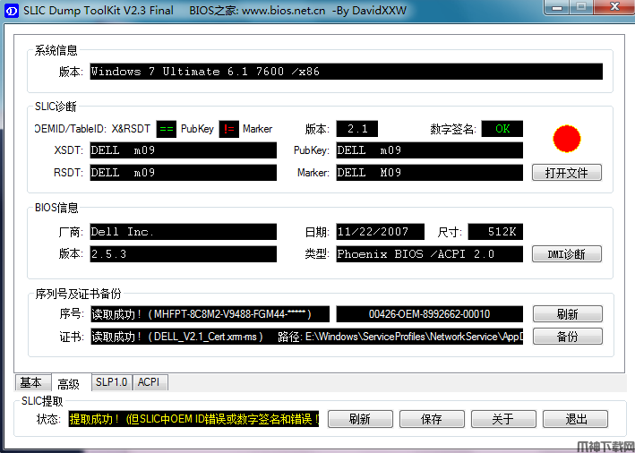This screenshot has width=635, height=453.
Task: Click the SLIC提取 group title
Action: point(42,401)
